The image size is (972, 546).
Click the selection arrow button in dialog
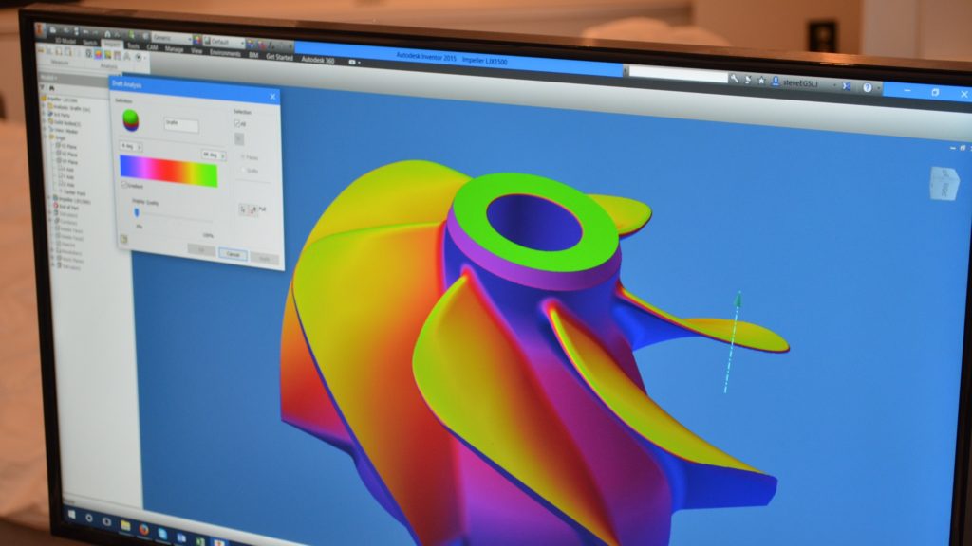click(239, 139)
